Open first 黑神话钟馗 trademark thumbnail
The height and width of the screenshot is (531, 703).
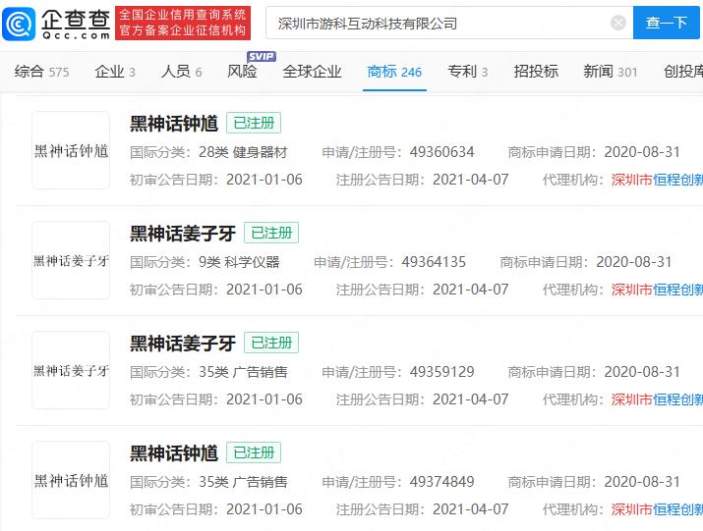point(70,150)
